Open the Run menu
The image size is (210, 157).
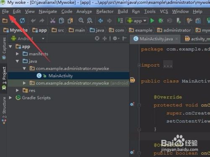pyautogui.click(x=136, y=11)
